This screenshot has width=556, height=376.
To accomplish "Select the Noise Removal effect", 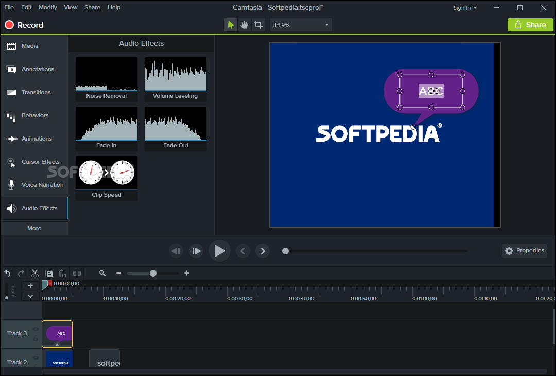I will 107,79.
